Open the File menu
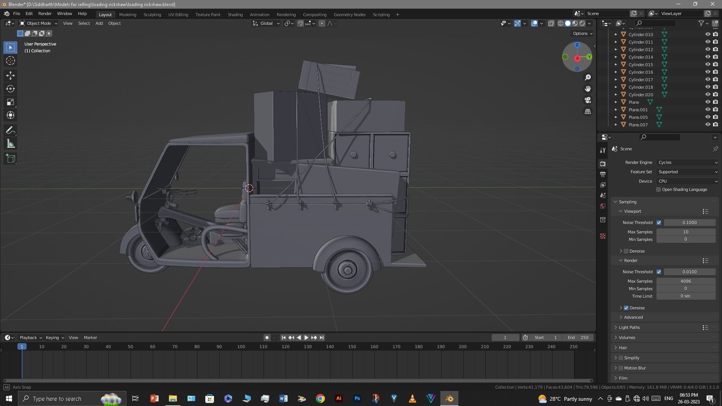722x406 pixels. pos(17,14)
